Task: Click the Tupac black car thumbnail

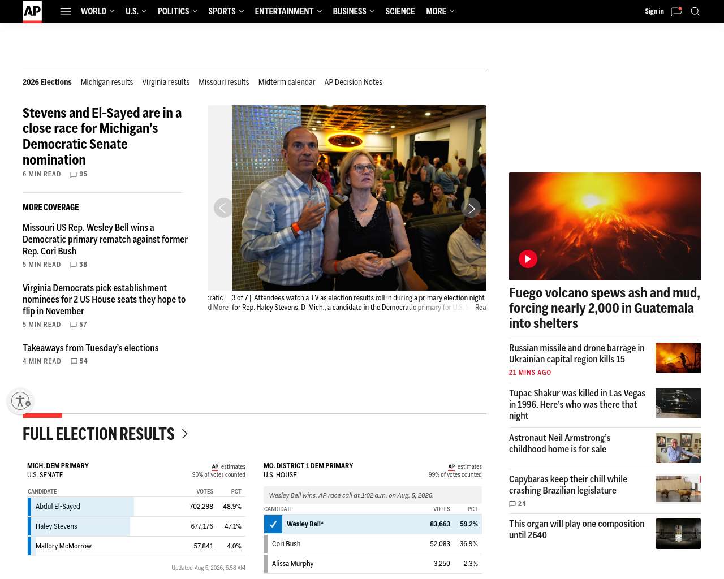Action: point(678,403)
